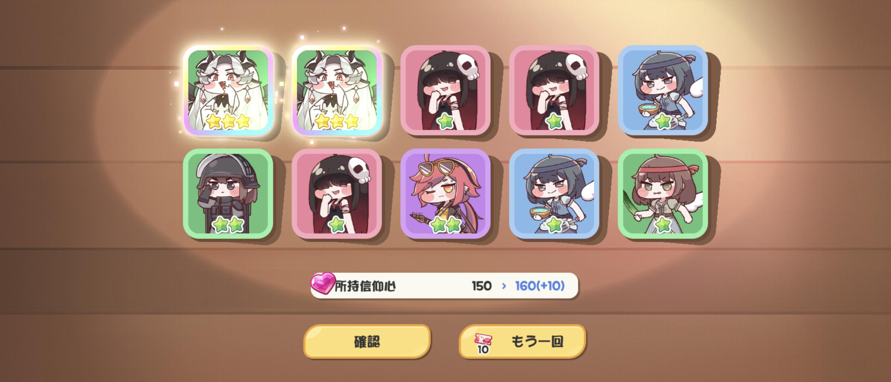The image size is (891, 382).
Task: Tap the bottom-row pink skull-hairpin girl card
Action: pyautogui.click(x=337, y=193)
